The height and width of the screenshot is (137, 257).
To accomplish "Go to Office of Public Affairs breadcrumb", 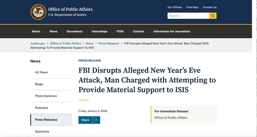I will point(65,43).
